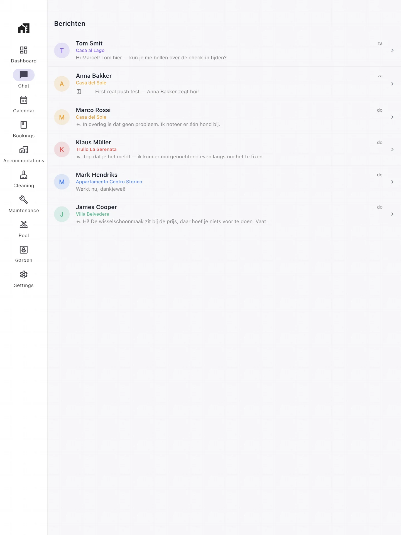Click the Appartamento Centro Storico link
This screenshot has height=535, width=401.
click(x=109, y=182)
